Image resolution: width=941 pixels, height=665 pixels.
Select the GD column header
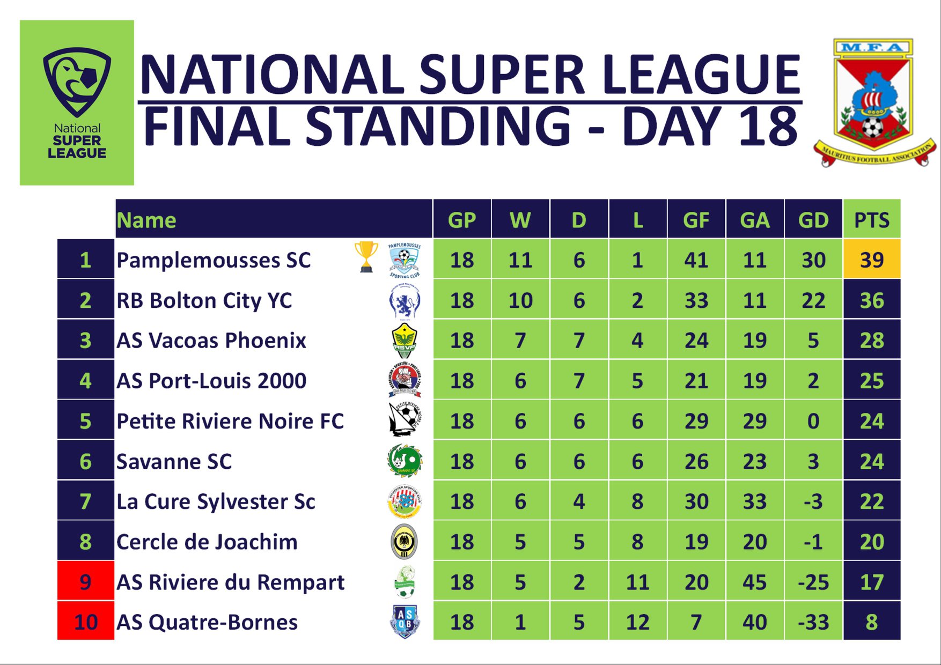click(x=813, y=219)
